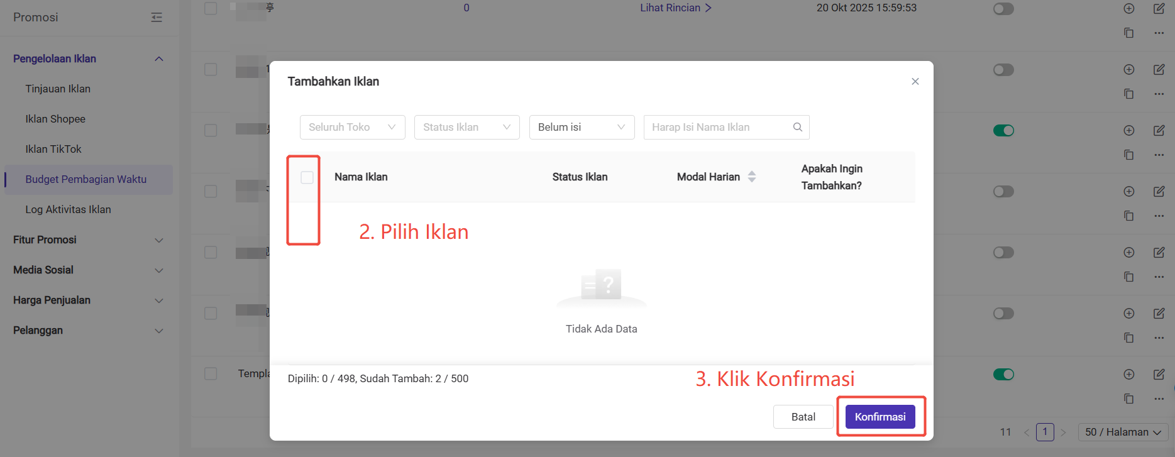Click the edit icon in the top row
This screenshot has height=457, width=1175.
[1159, 9]
